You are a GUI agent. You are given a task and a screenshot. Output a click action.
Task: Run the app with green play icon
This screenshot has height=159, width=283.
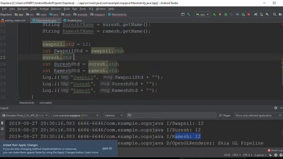[214, 15]
